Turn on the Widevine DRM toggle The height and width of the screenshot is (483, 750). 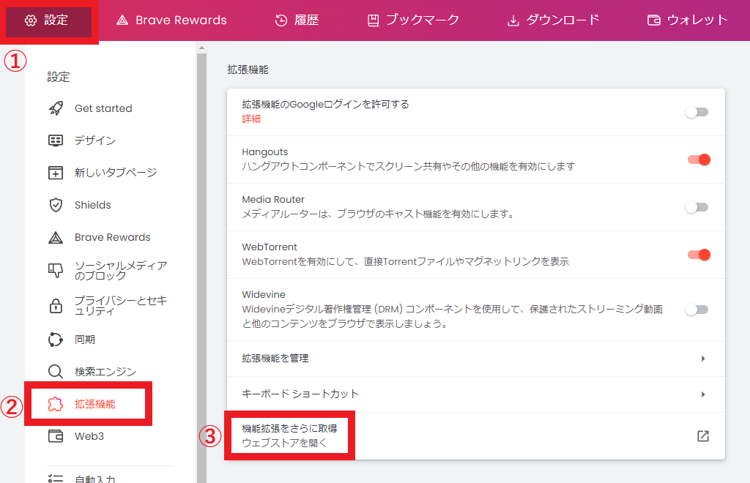click(697, 310)
